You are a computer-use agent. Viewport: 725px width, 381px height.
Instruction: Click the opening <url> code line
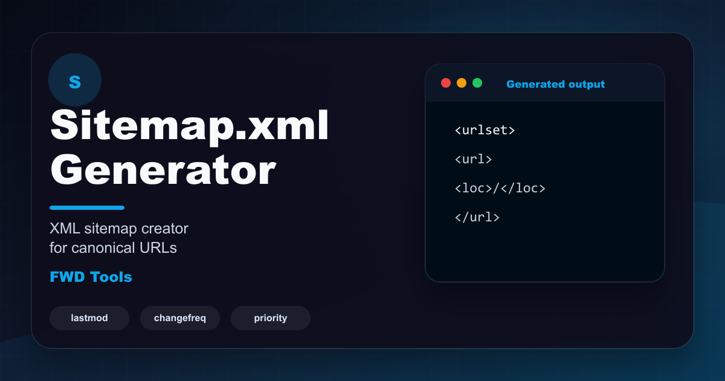pos(473,159)
